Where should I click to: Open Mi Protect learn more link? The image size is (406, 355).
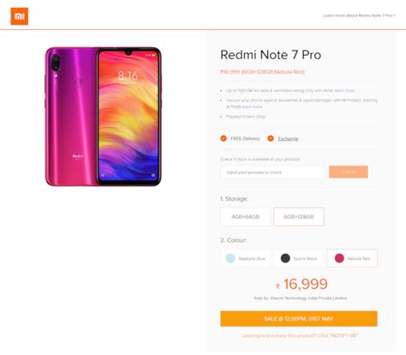(252, 106)
